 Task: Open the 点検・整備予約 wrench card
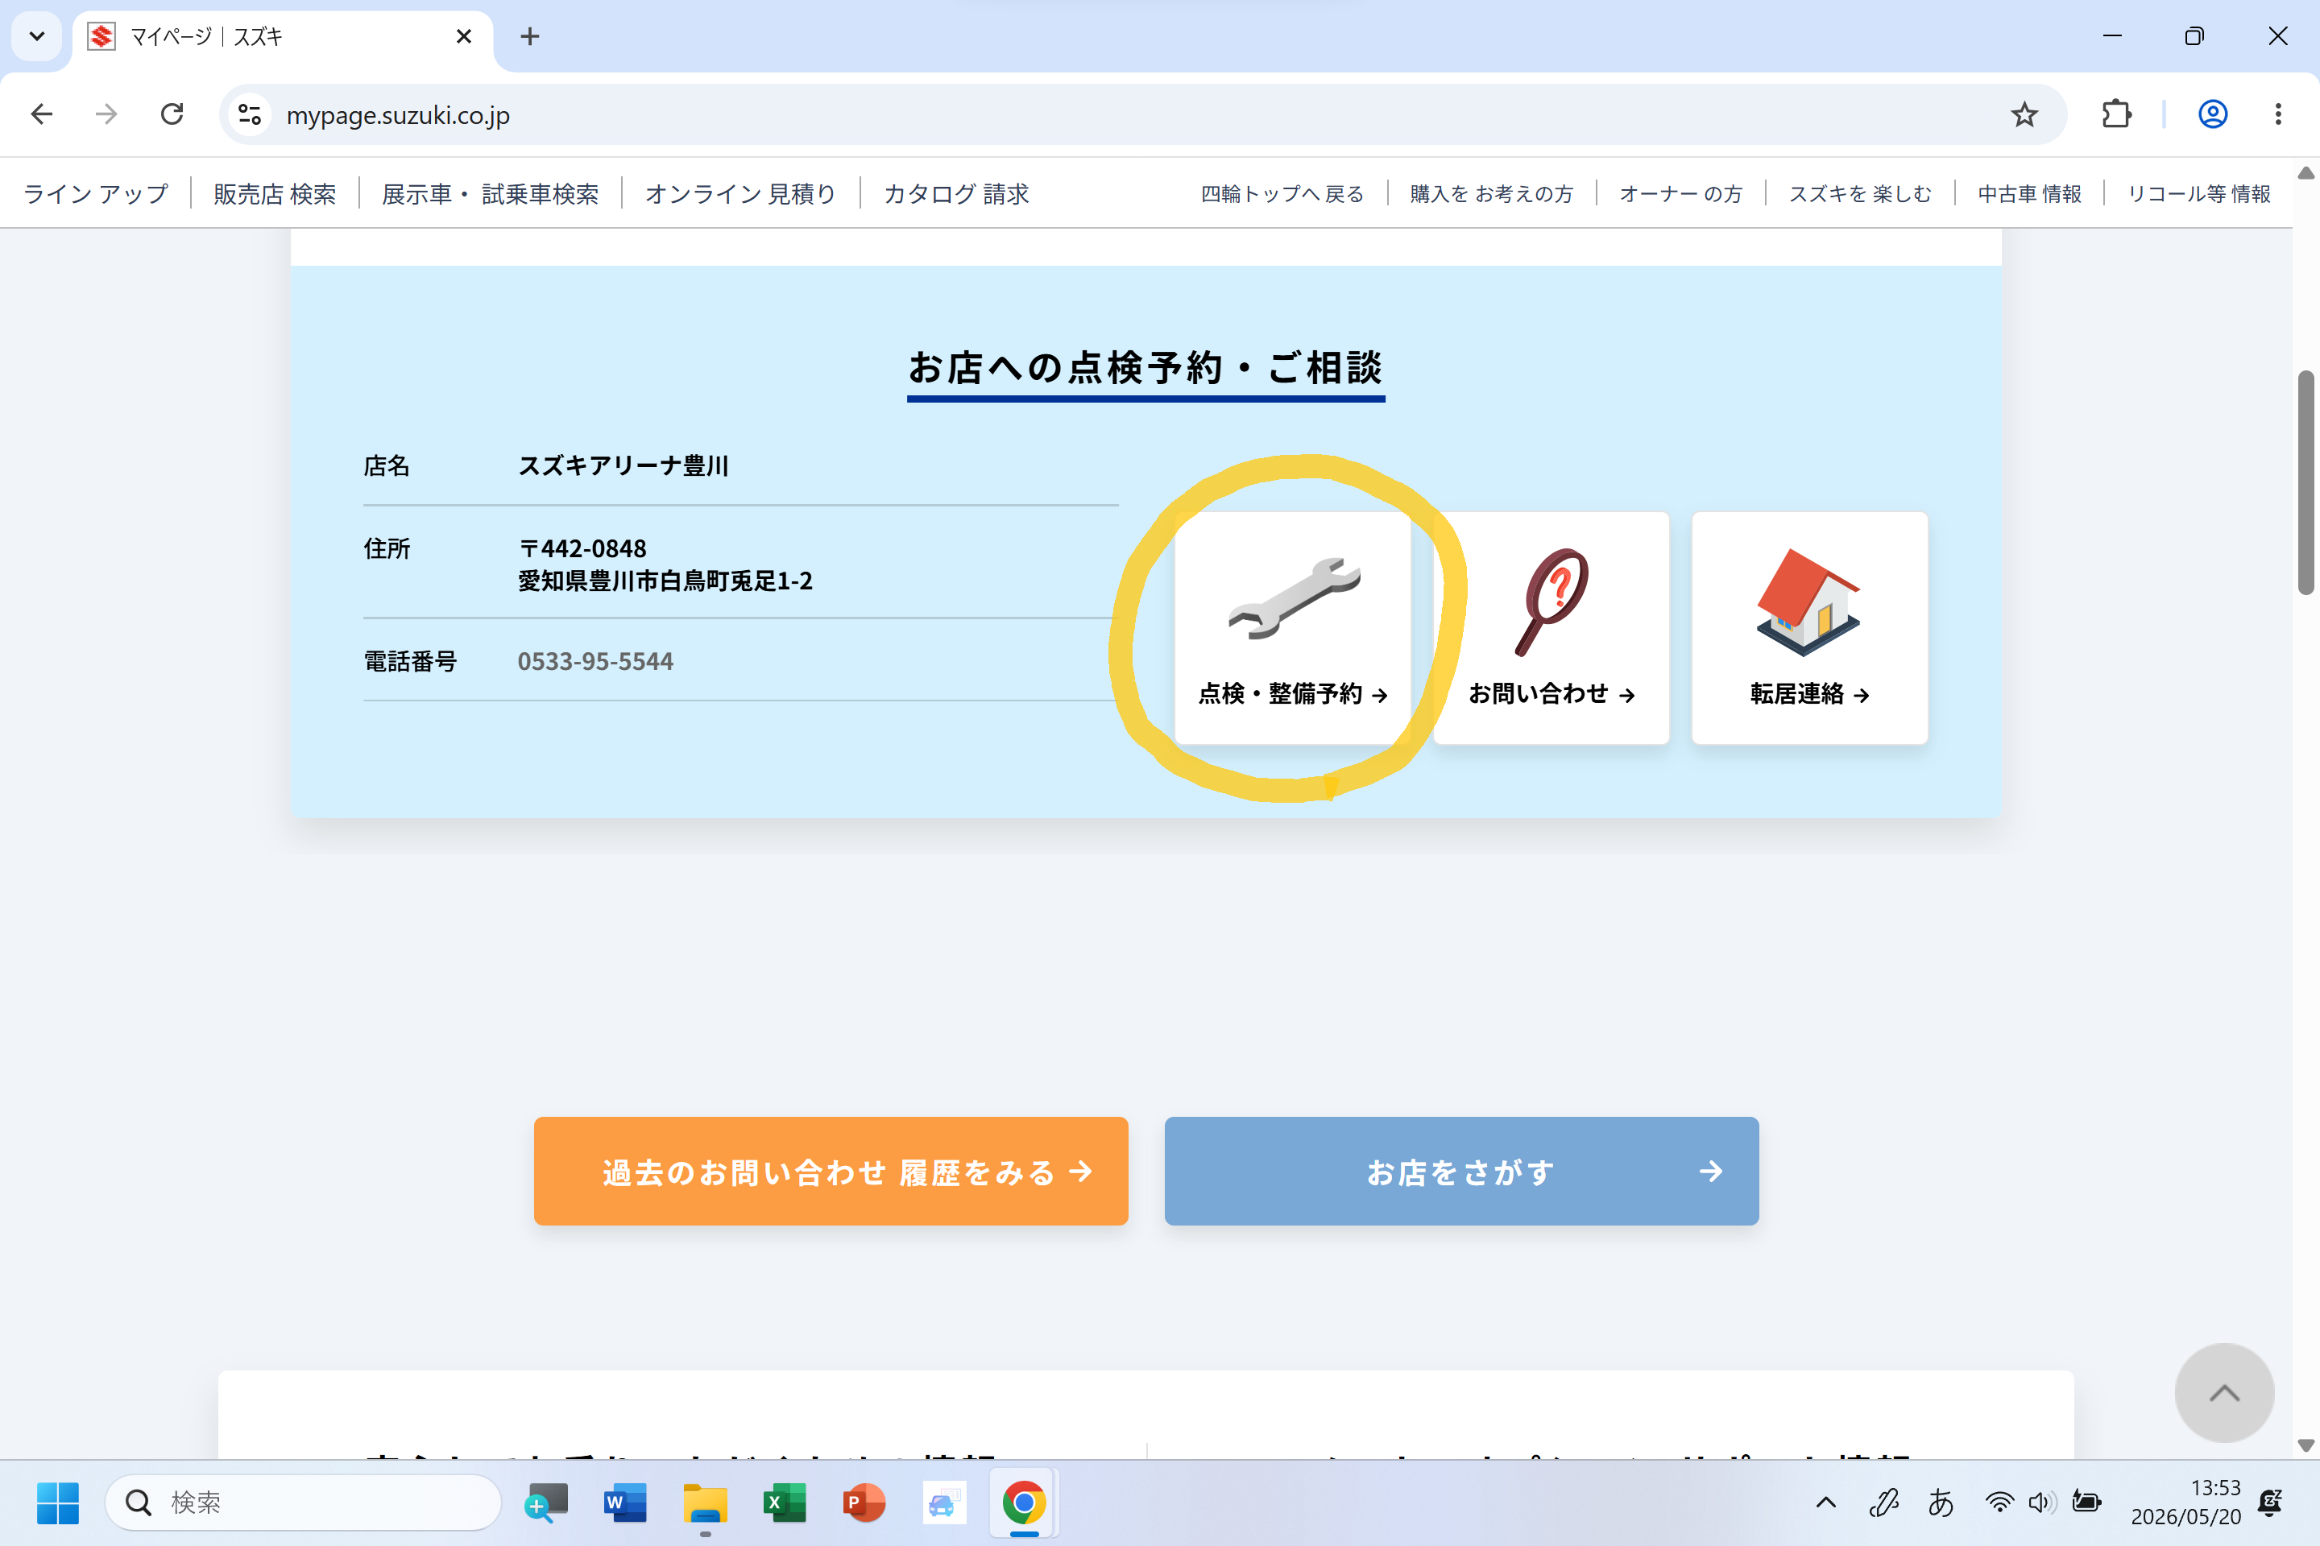(x=1292, y=627)
